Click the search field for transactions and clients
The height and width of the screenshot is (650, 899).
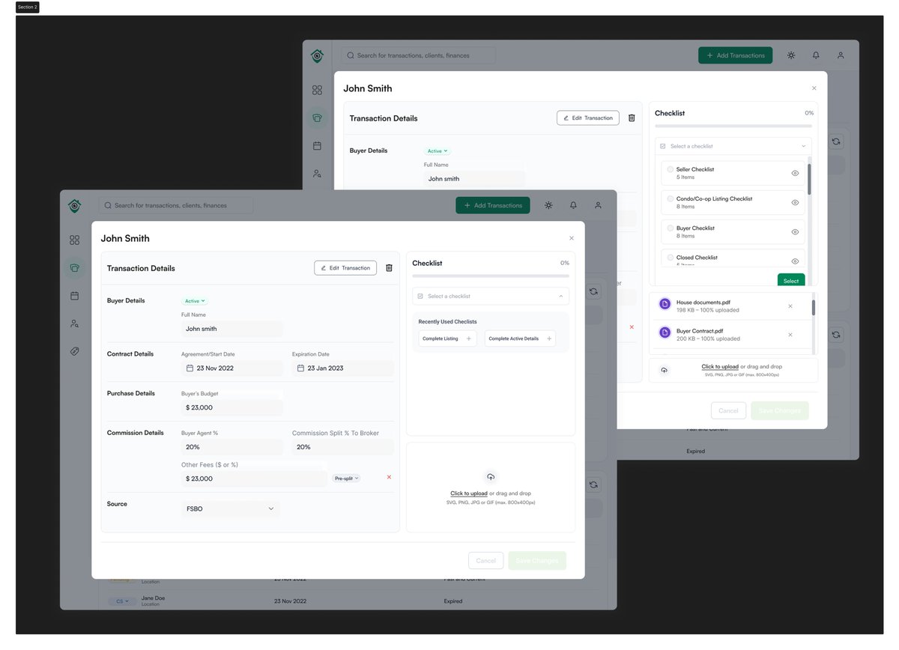pos(175,204)
